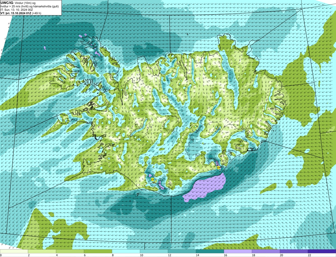Click the pale yellow 0–2 m/s legend swatch
The height and width of the screenshot is (257, 336).
click(x=14, y=251)
